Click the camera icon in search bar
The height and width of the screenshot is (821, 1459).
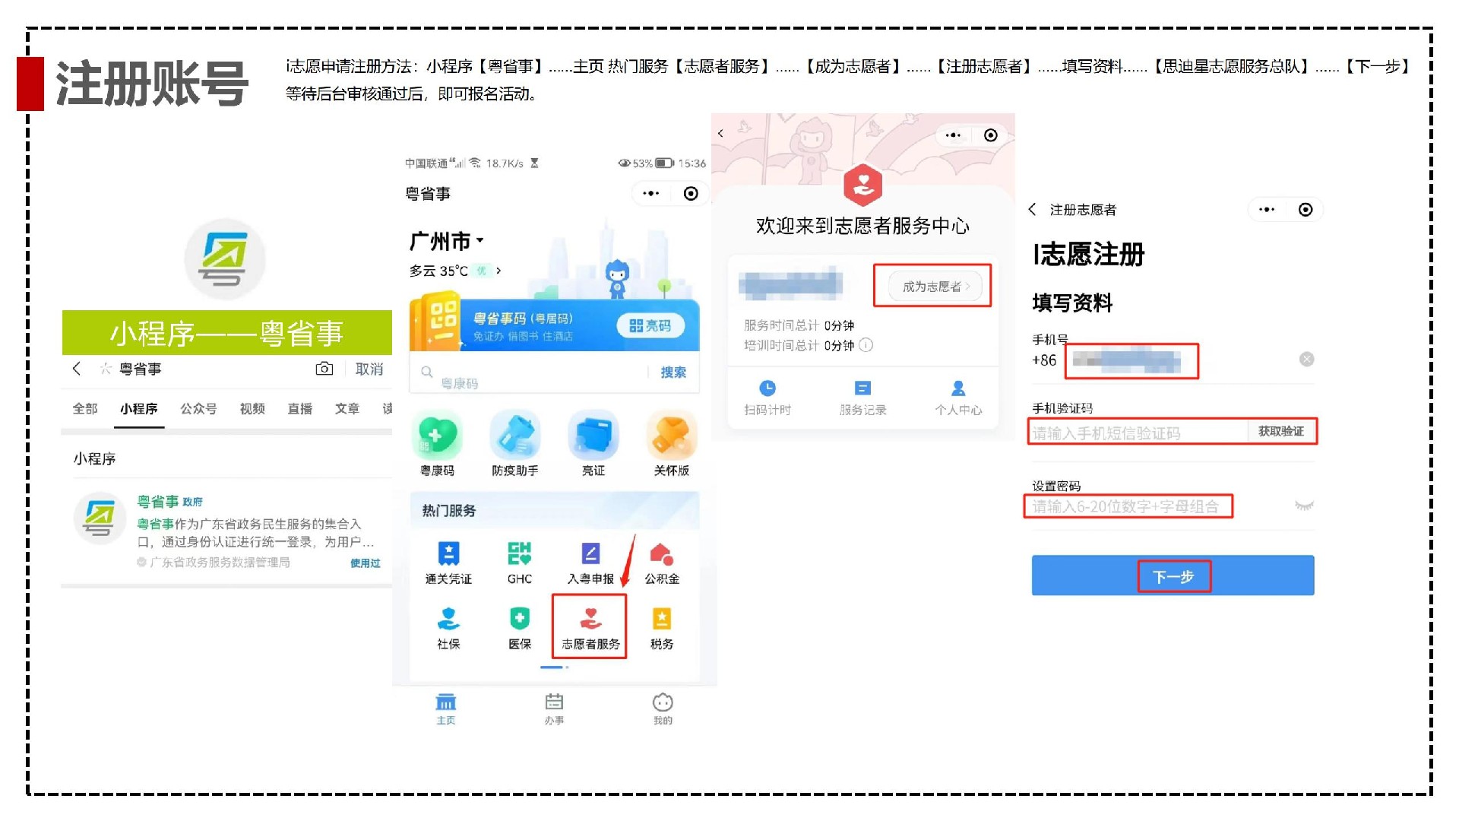[x=324, y=369]
